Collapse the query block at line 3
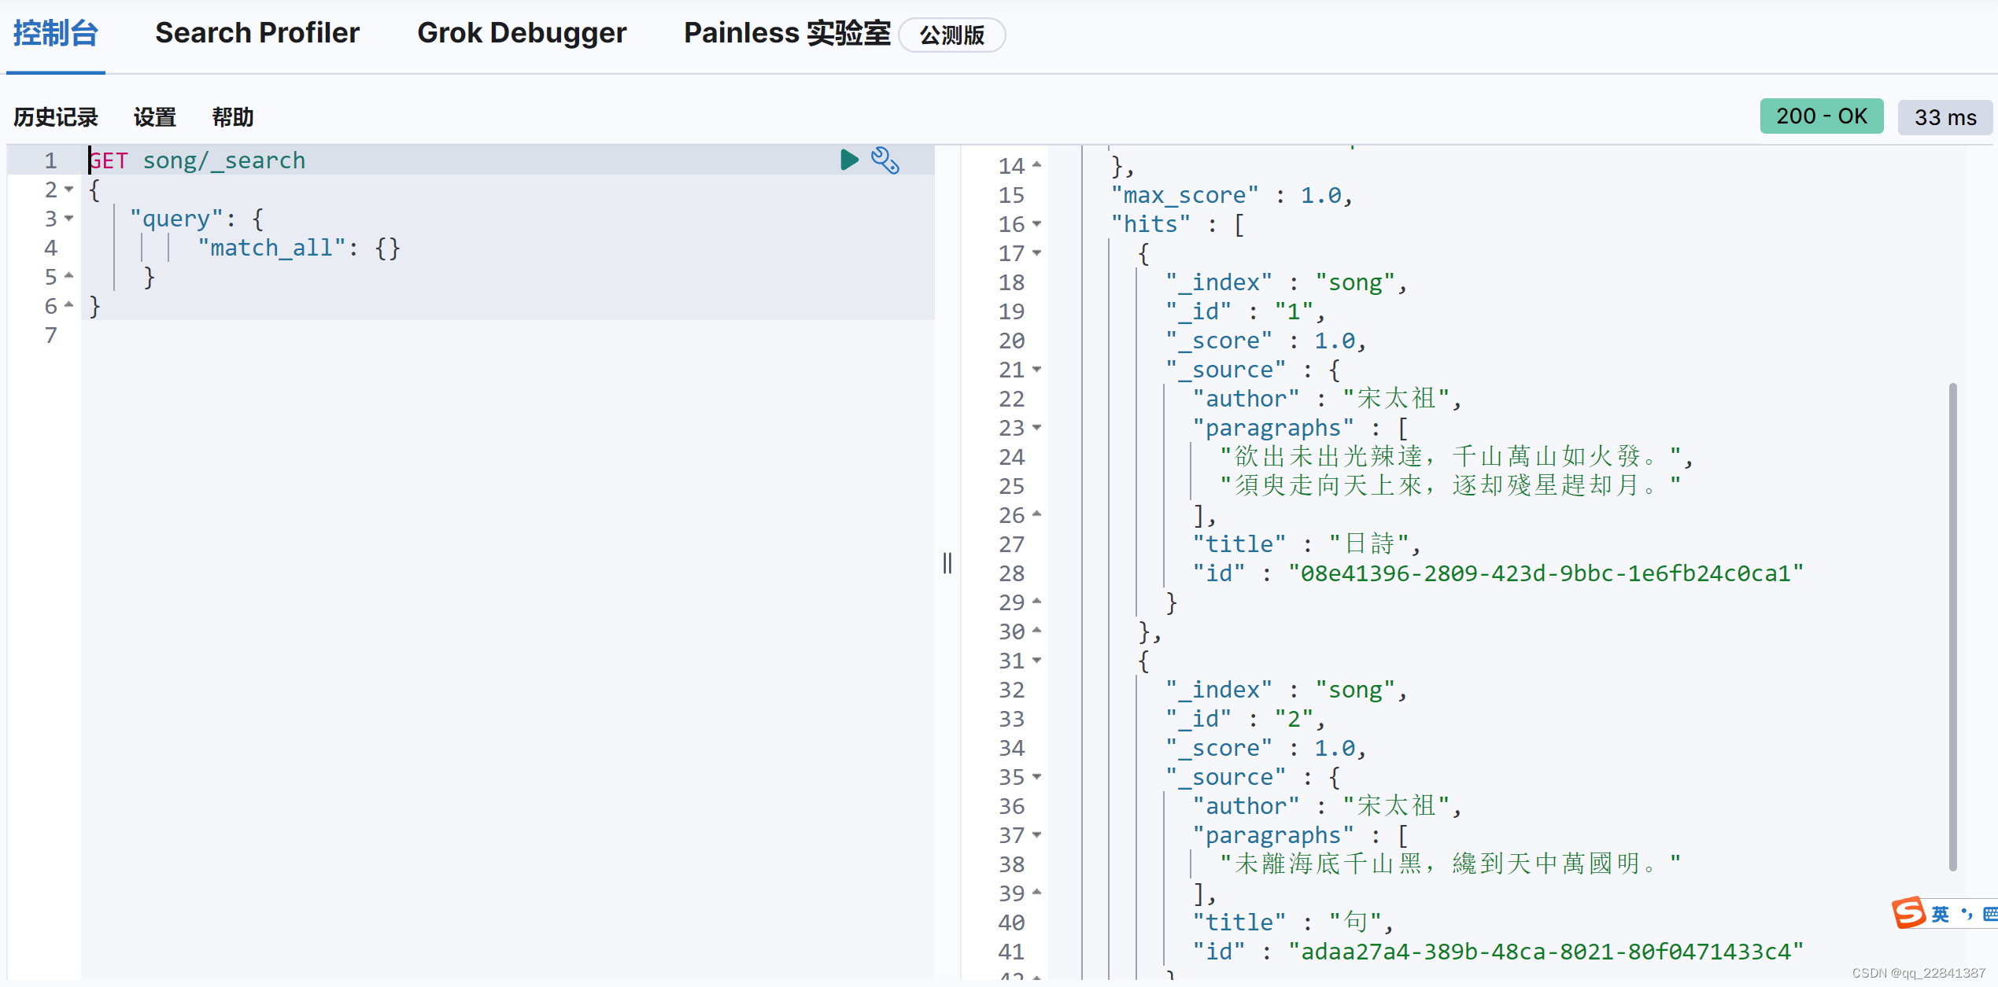The width and height of the screenshot is (1998, 987). click(x=69, y=219)
